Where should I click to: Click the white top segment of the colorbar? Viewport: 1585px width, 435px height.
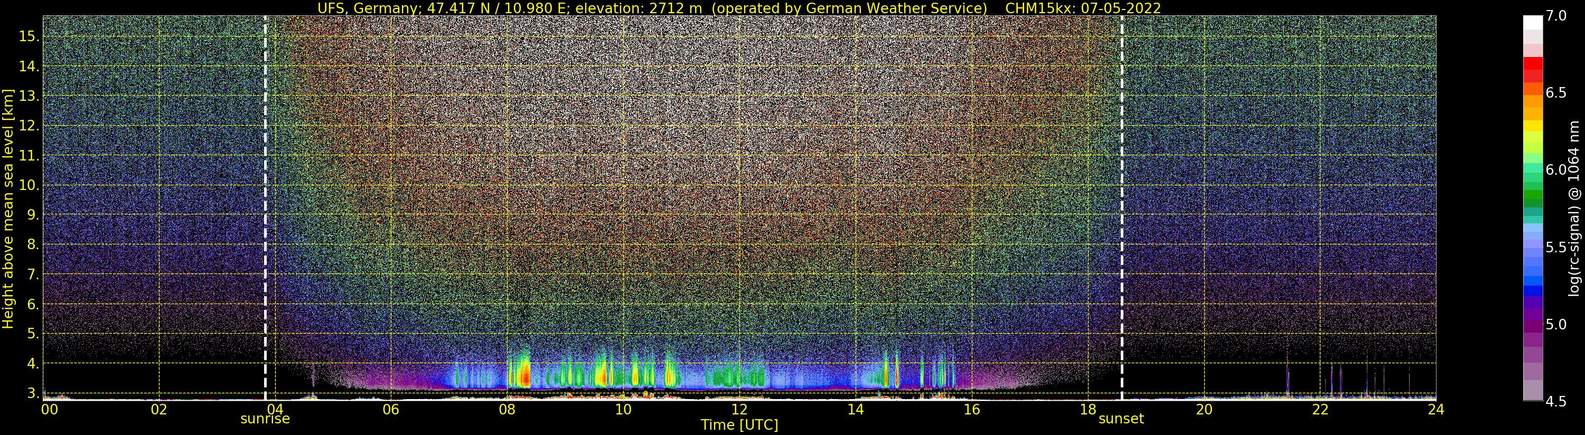(x=1533, y=23)
